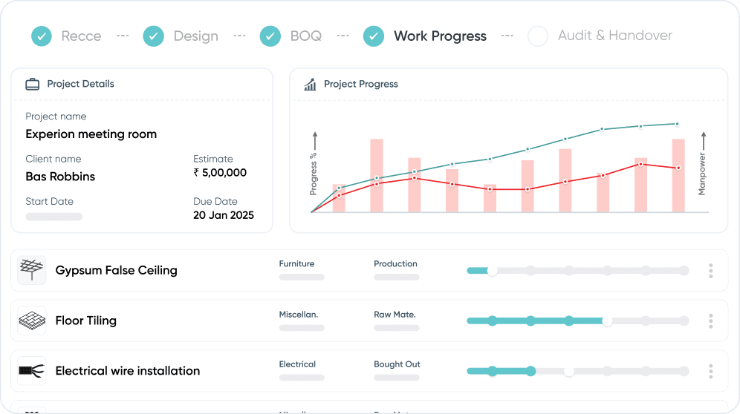Click the Gypsum False Ceiling grid icon
This screenshot has height=414, width=740.
point(31,270)
